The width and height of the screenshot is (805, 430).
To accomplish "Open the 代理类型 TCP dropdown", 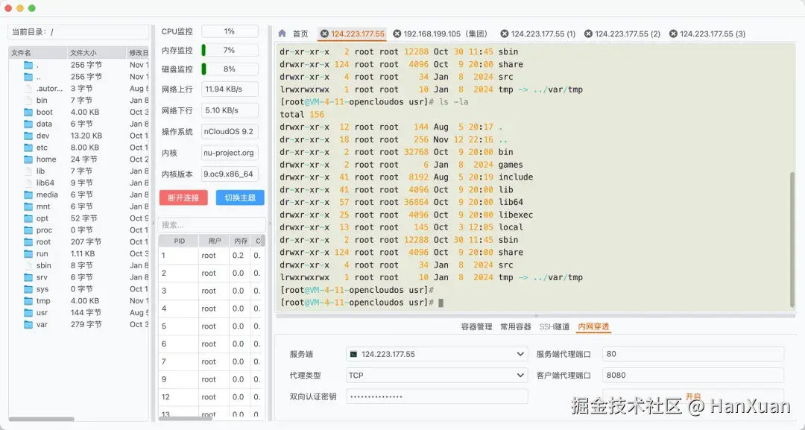I will 522,375.
